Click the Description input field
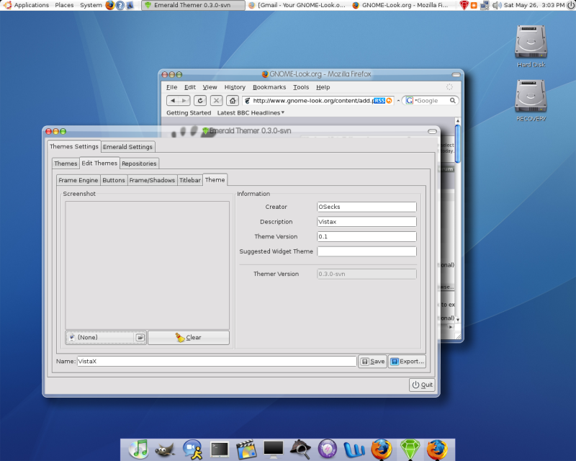The width and height of the screenshot is (576, 461). (x=366, y=222)
